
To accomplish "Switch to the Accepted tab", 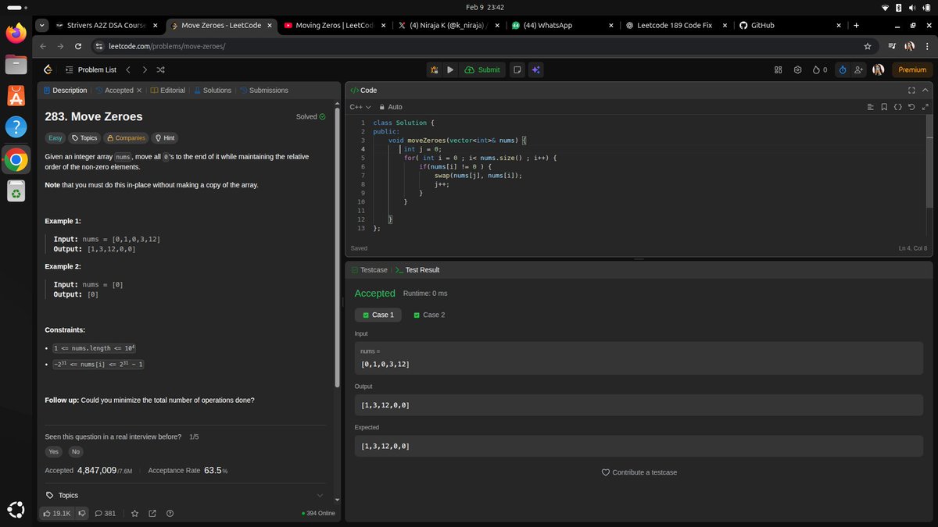I will 114,91.
